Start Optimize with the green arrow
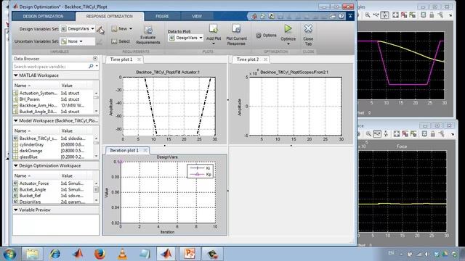 point(288,28)
